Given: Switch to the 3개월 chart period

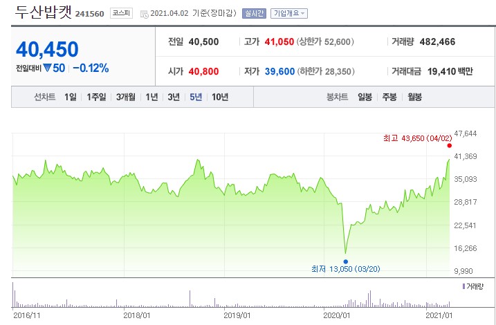Looking at the screenshot, I should coord(126,97).
